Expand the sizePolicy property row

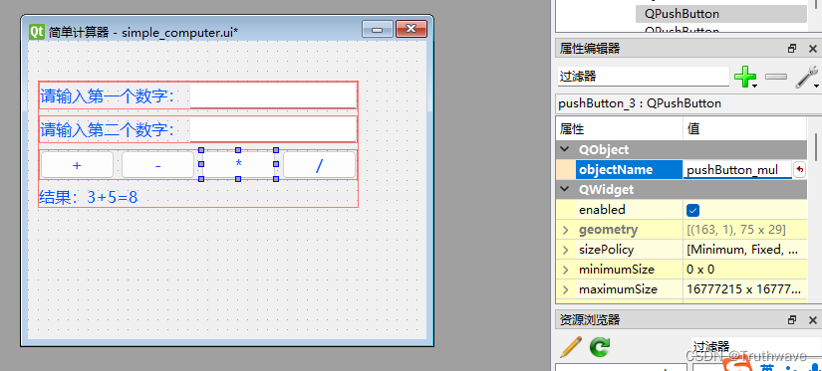click(565, 250)
